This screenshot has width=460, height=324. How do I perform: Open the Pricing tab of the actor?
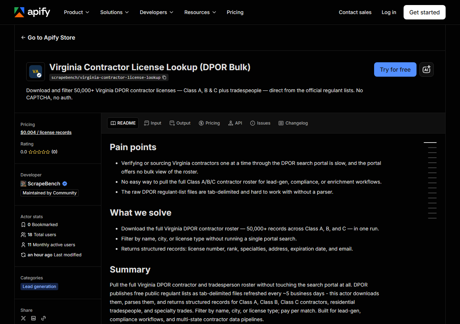[x=209, y=123]
